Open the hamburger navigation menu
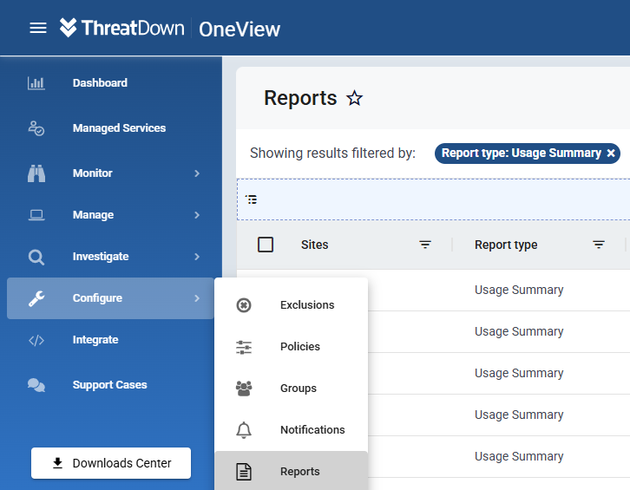This screenshot has height=490, width=630. click(x=38, y=28)
